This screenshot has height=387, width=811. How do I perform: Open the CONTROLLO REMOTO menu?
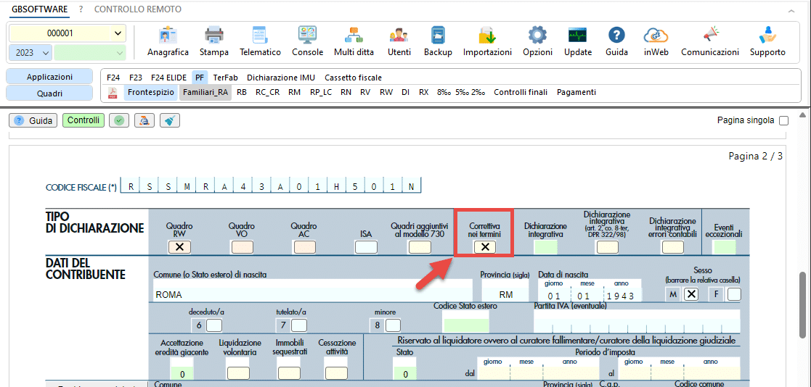pos(138,9)
